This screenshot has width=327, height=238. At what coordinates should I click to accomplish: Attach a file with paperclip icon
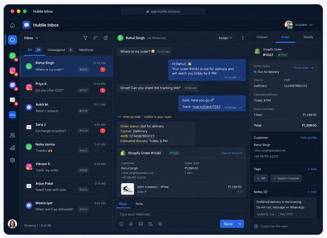131,224
